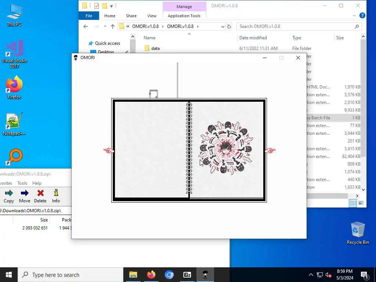376x282 pixels.
Task: Open the 7-Zip Help menu
Action: tap(37, 183)
